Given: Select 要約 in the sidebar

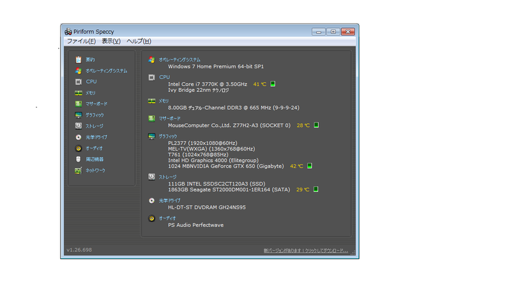Looking at the screenshot, I should point(90,59).
